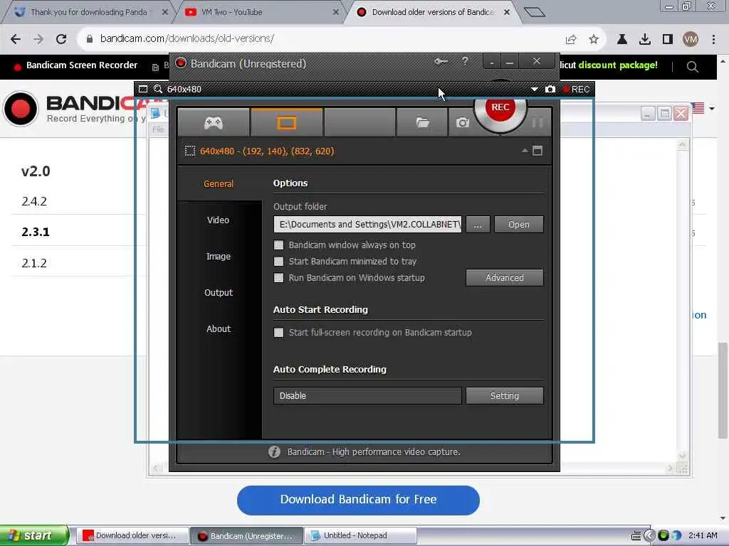Enable Run Bandicam on Windows startup

[278, 278]
